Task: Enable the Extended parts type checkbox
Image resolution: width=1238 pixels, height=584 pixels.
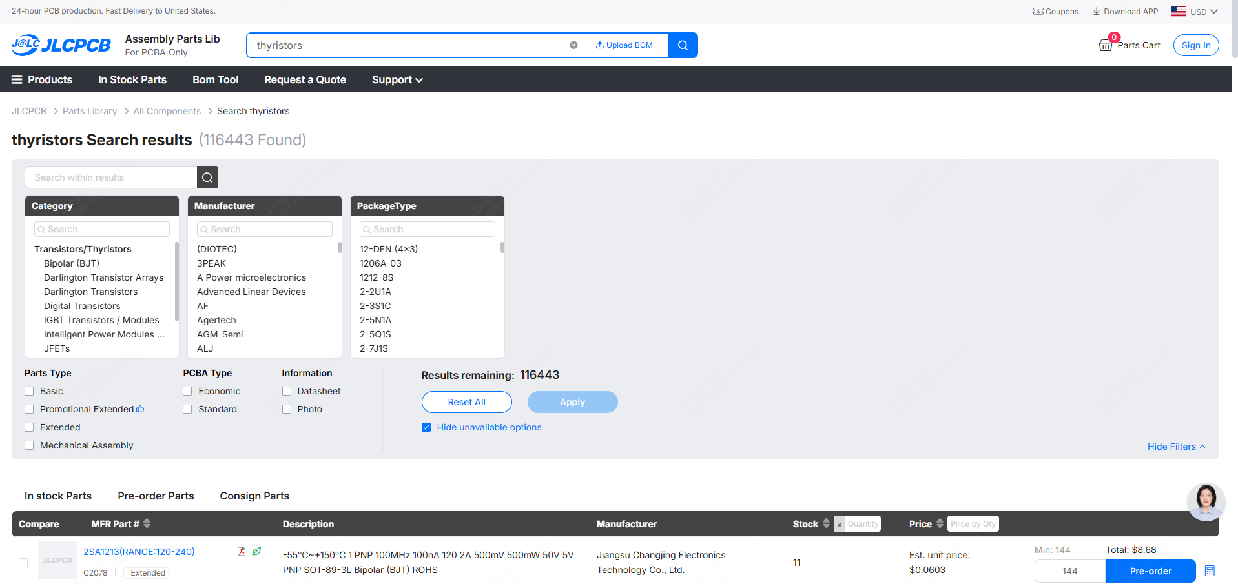Action: [x=29, y=427]
